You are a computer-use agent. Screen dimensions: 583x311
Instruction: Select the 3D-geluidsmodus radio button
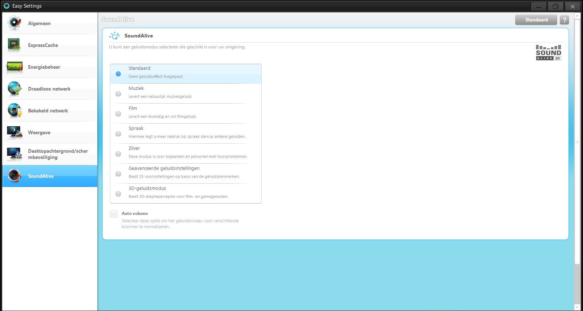click(x=118, y=194)
